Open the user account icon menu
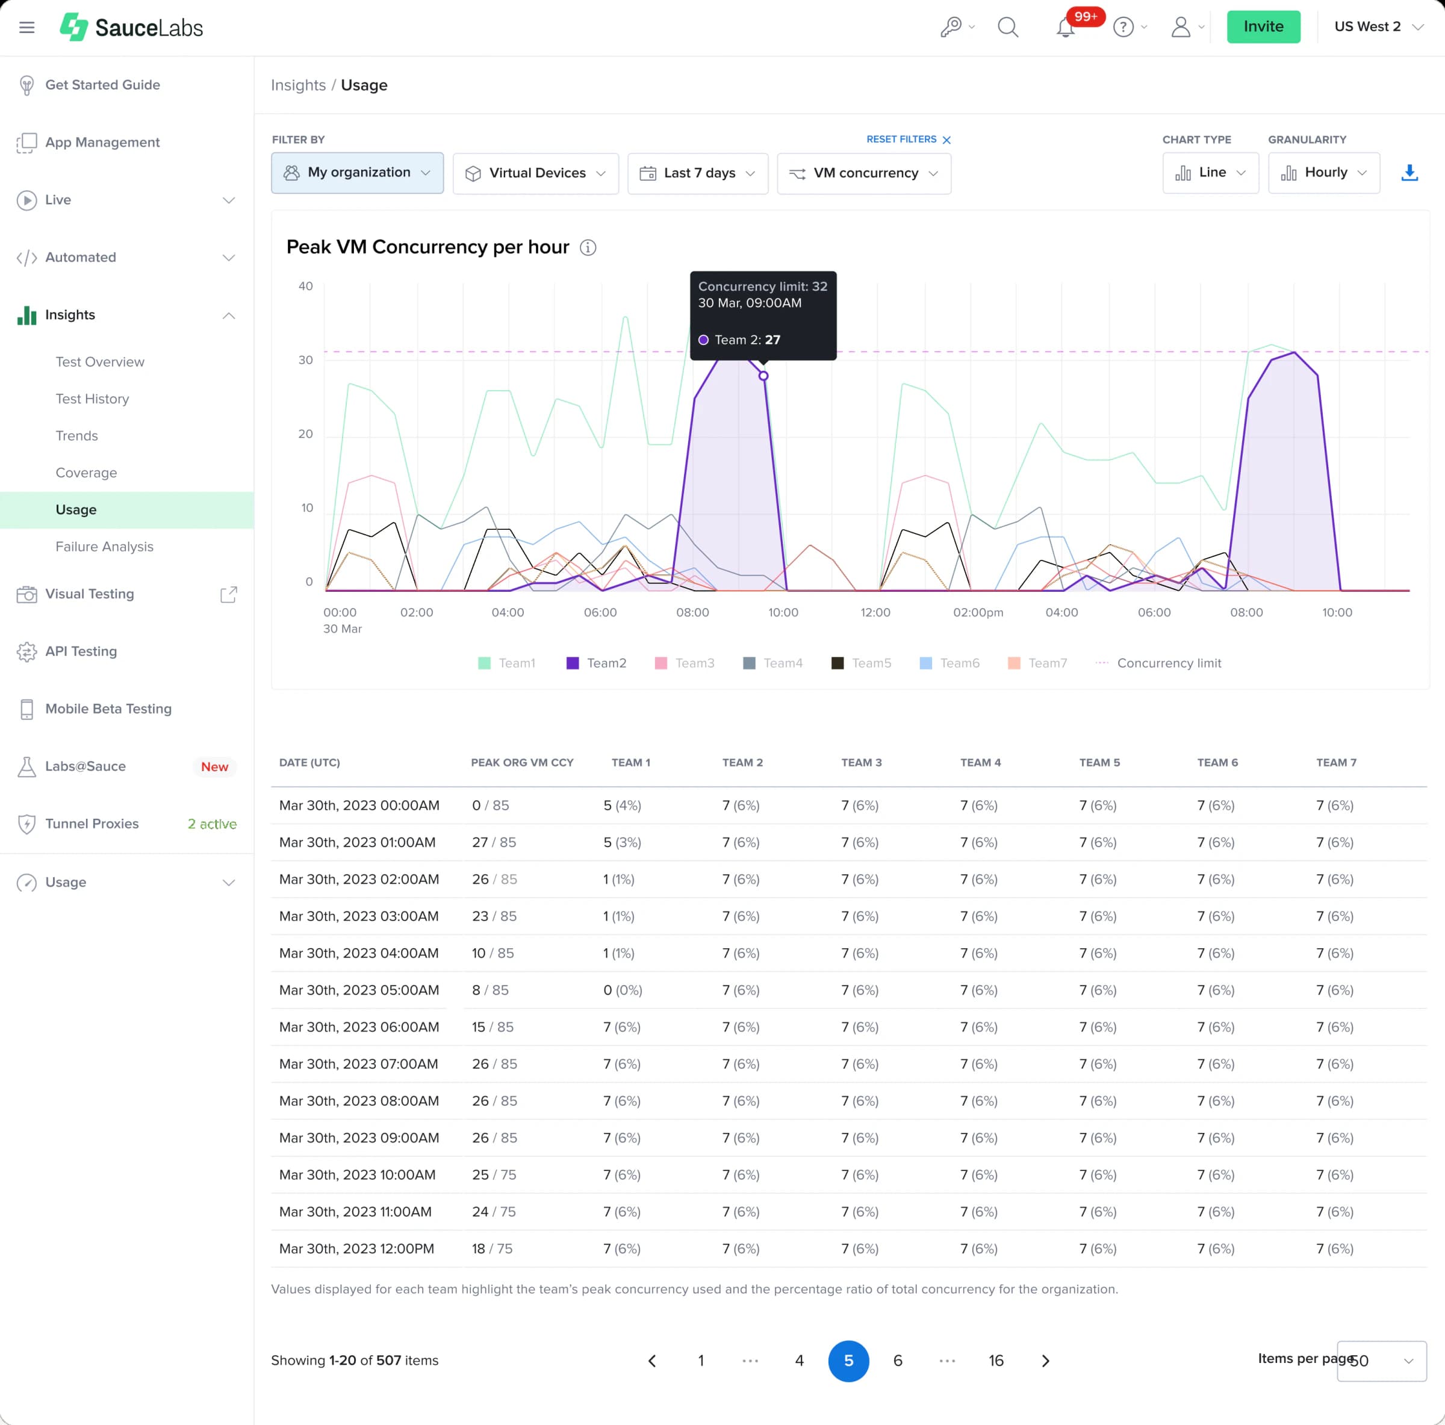This screenshot has width=1445, height=1425. [x=1188, y=27]
